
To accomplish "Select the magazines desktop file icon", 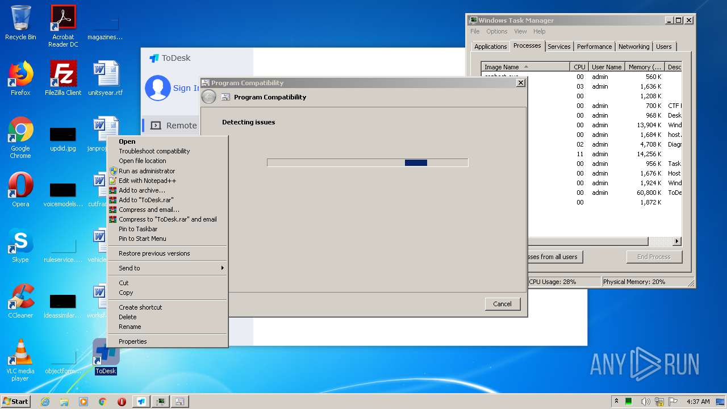I will tap(106, 26).
